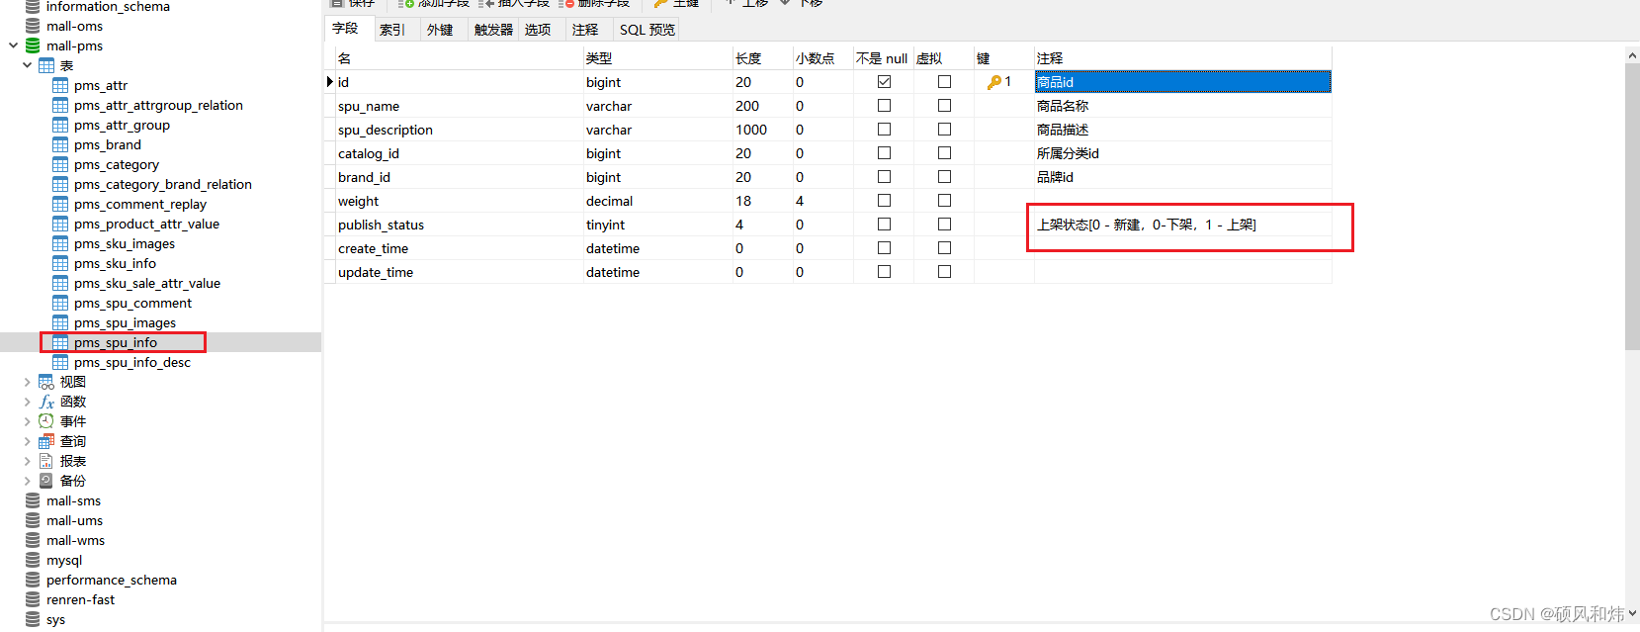Click the 长度 column header

762,58
